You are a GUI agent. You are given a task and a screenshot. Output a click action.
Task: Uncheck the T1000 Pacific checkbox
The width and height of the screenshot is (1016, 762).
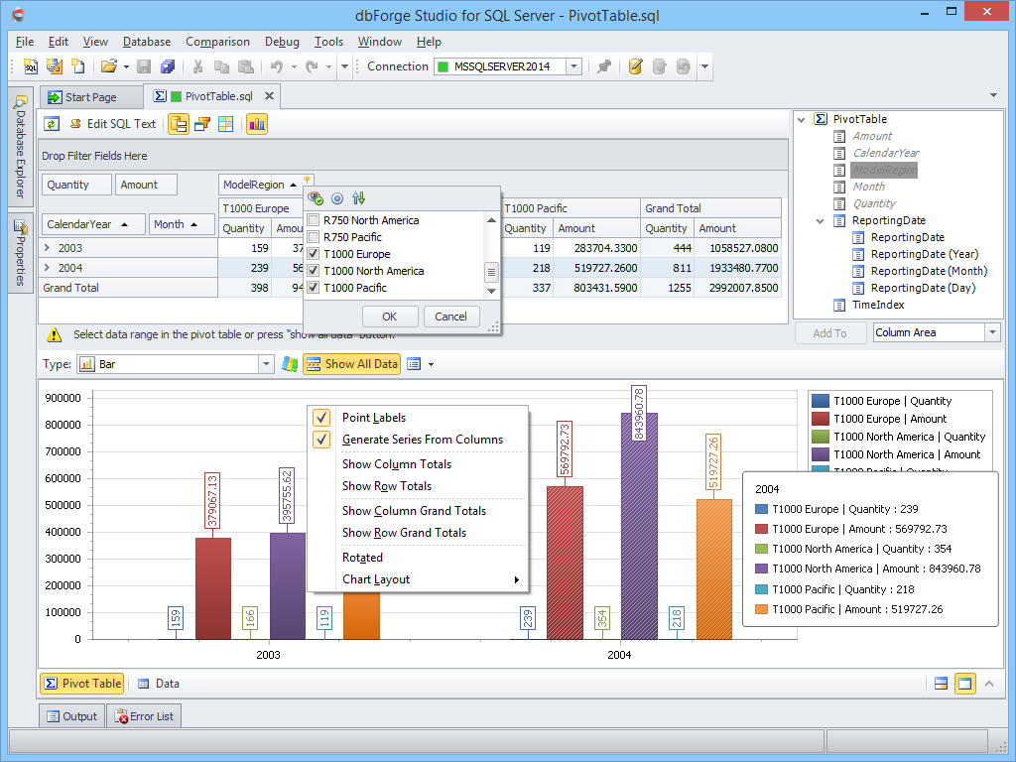tap(314, 288)
